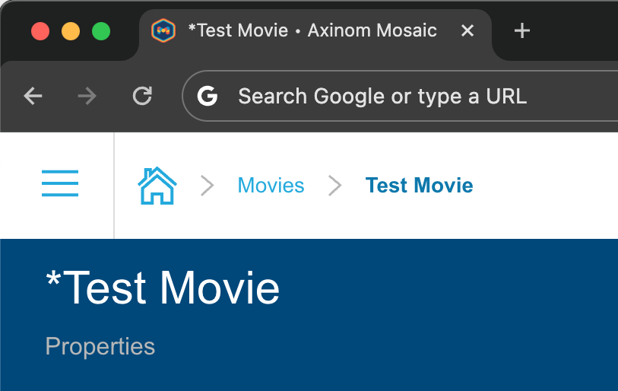This screenshot has height=391, width=618.
Task: Select the Test Movie Axinom Mosaic tab
Action: coord(312,31)
